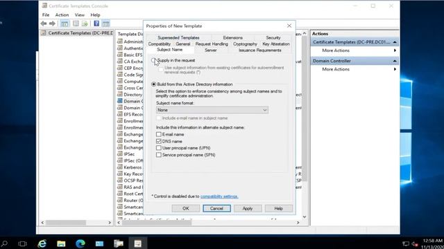The image size is (444, 249).
Task: Open the Action menu
Action: point(62,15)
